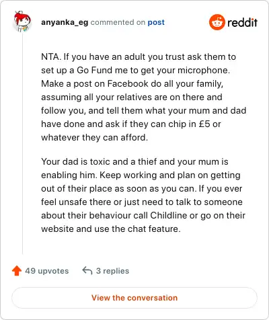Open anyanka_eg's avatar image

[x=22, y=22]
